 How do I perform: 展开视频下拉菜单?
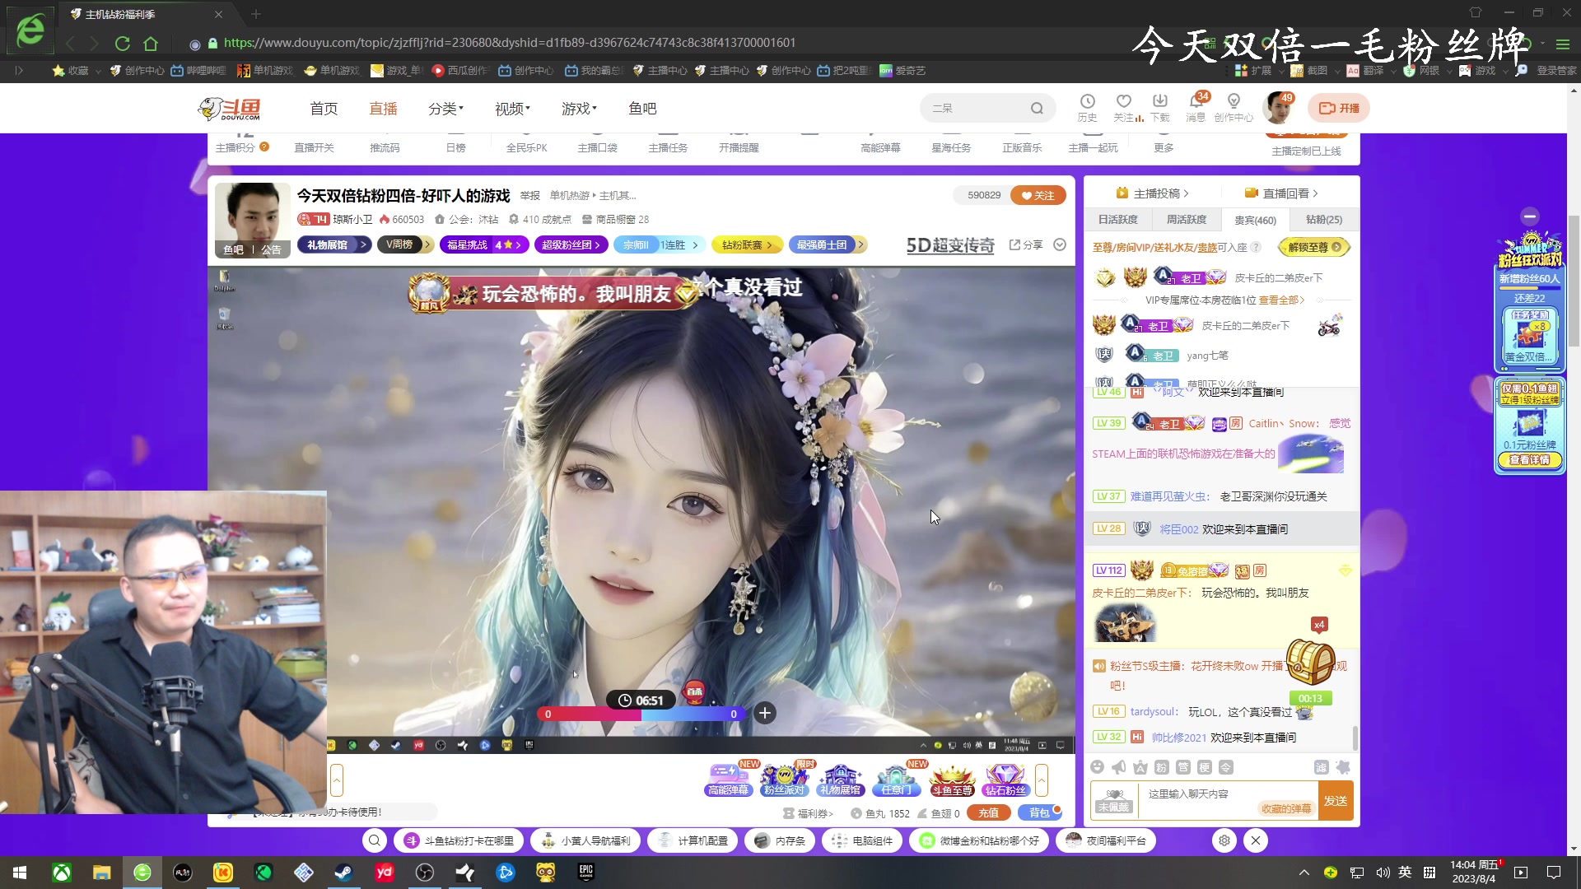[x=511, y=108]
